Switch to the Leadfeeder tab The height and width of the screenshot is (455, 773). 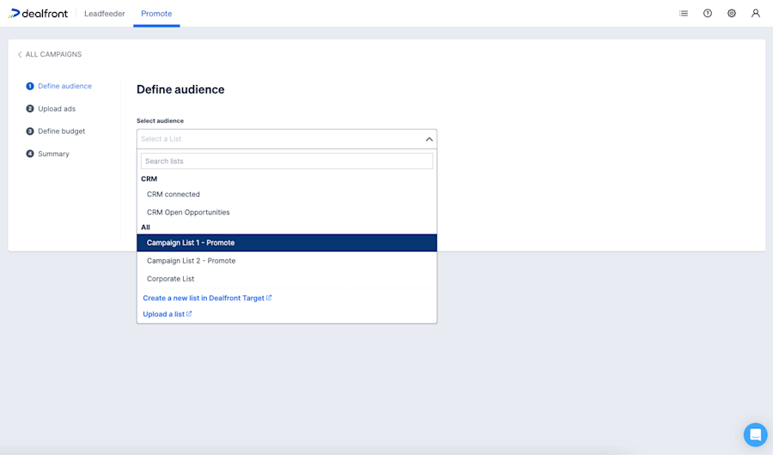click(105, 14)
